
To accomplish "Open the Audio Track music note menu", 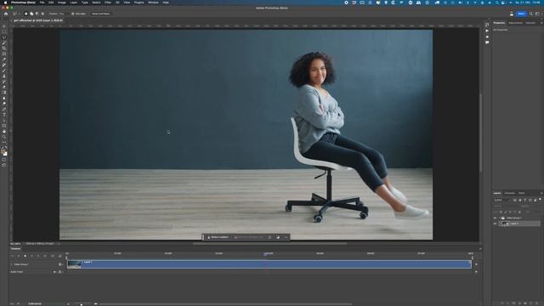I will 60,272.
